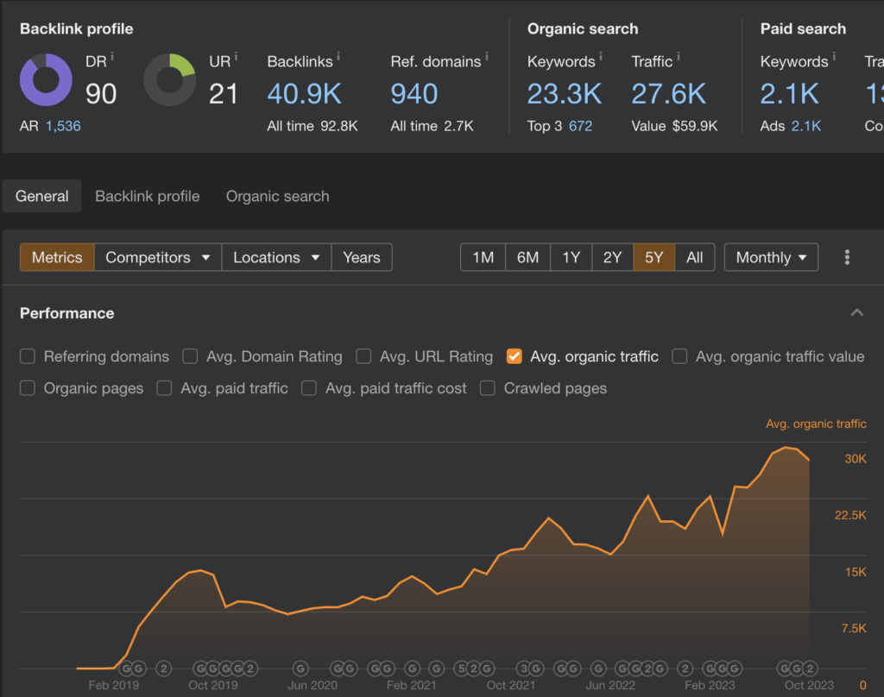Toggle the Avg. paid traffic checkbox
Screen dimensions: 884x697
pyautogui.click(x=164, y=388)
